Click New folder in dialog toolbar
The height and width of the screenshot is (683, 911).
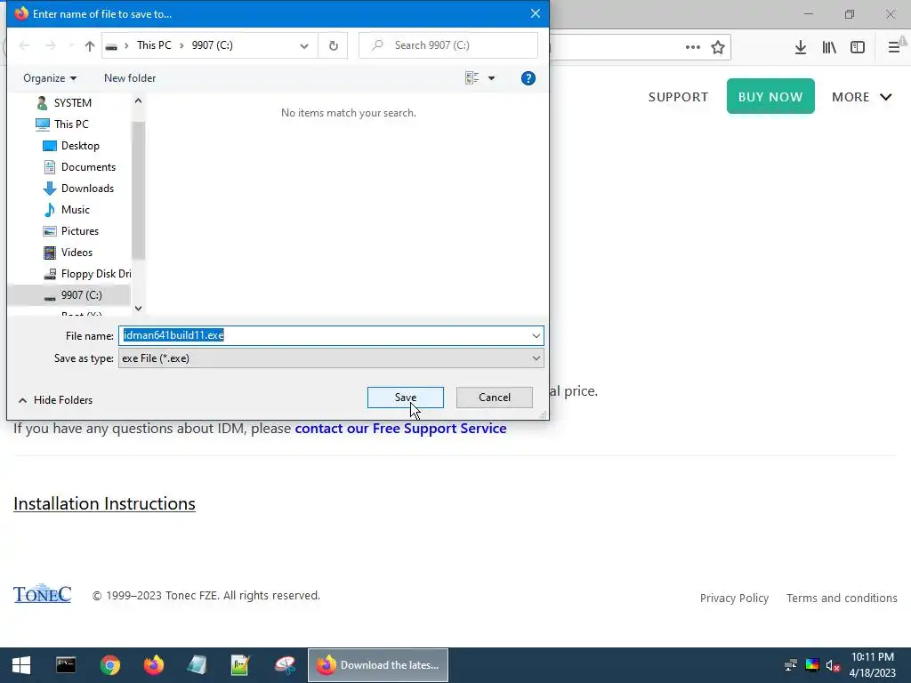click(x=130, y=78)
